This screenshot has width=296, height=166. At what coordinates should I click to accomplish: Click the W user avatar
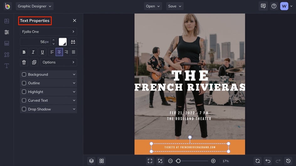pos(284,6)
